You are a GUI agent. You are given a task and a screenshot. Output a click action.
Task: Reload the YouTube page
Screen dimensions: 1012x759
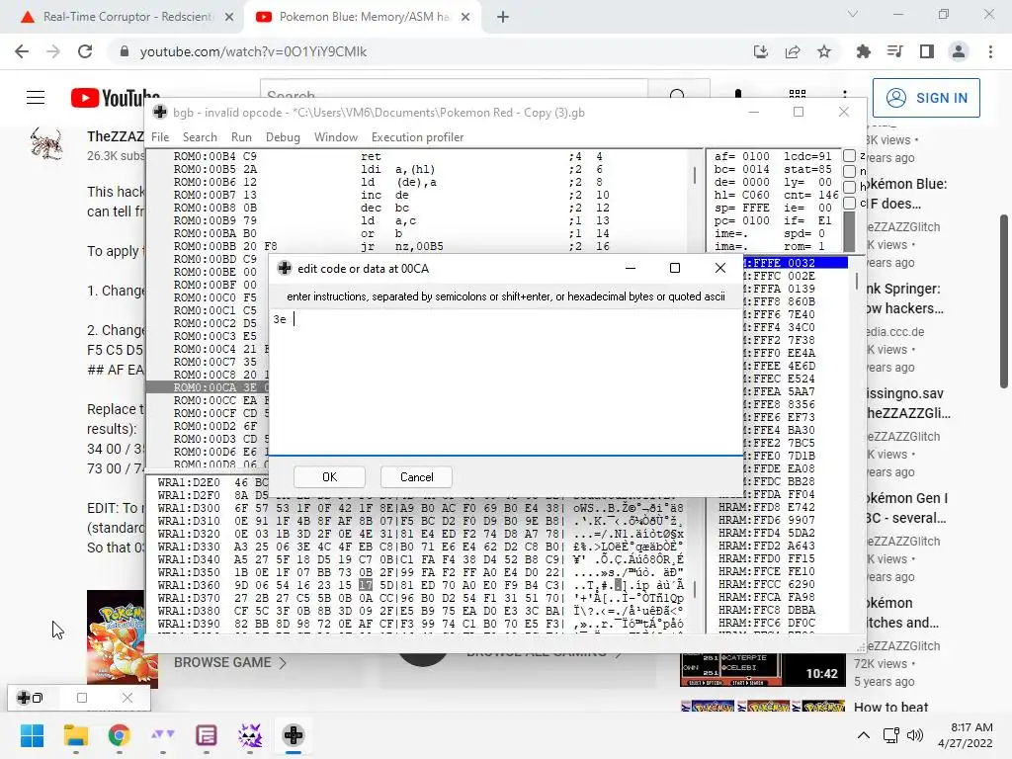pyautogui.click(x=85, y=51)
